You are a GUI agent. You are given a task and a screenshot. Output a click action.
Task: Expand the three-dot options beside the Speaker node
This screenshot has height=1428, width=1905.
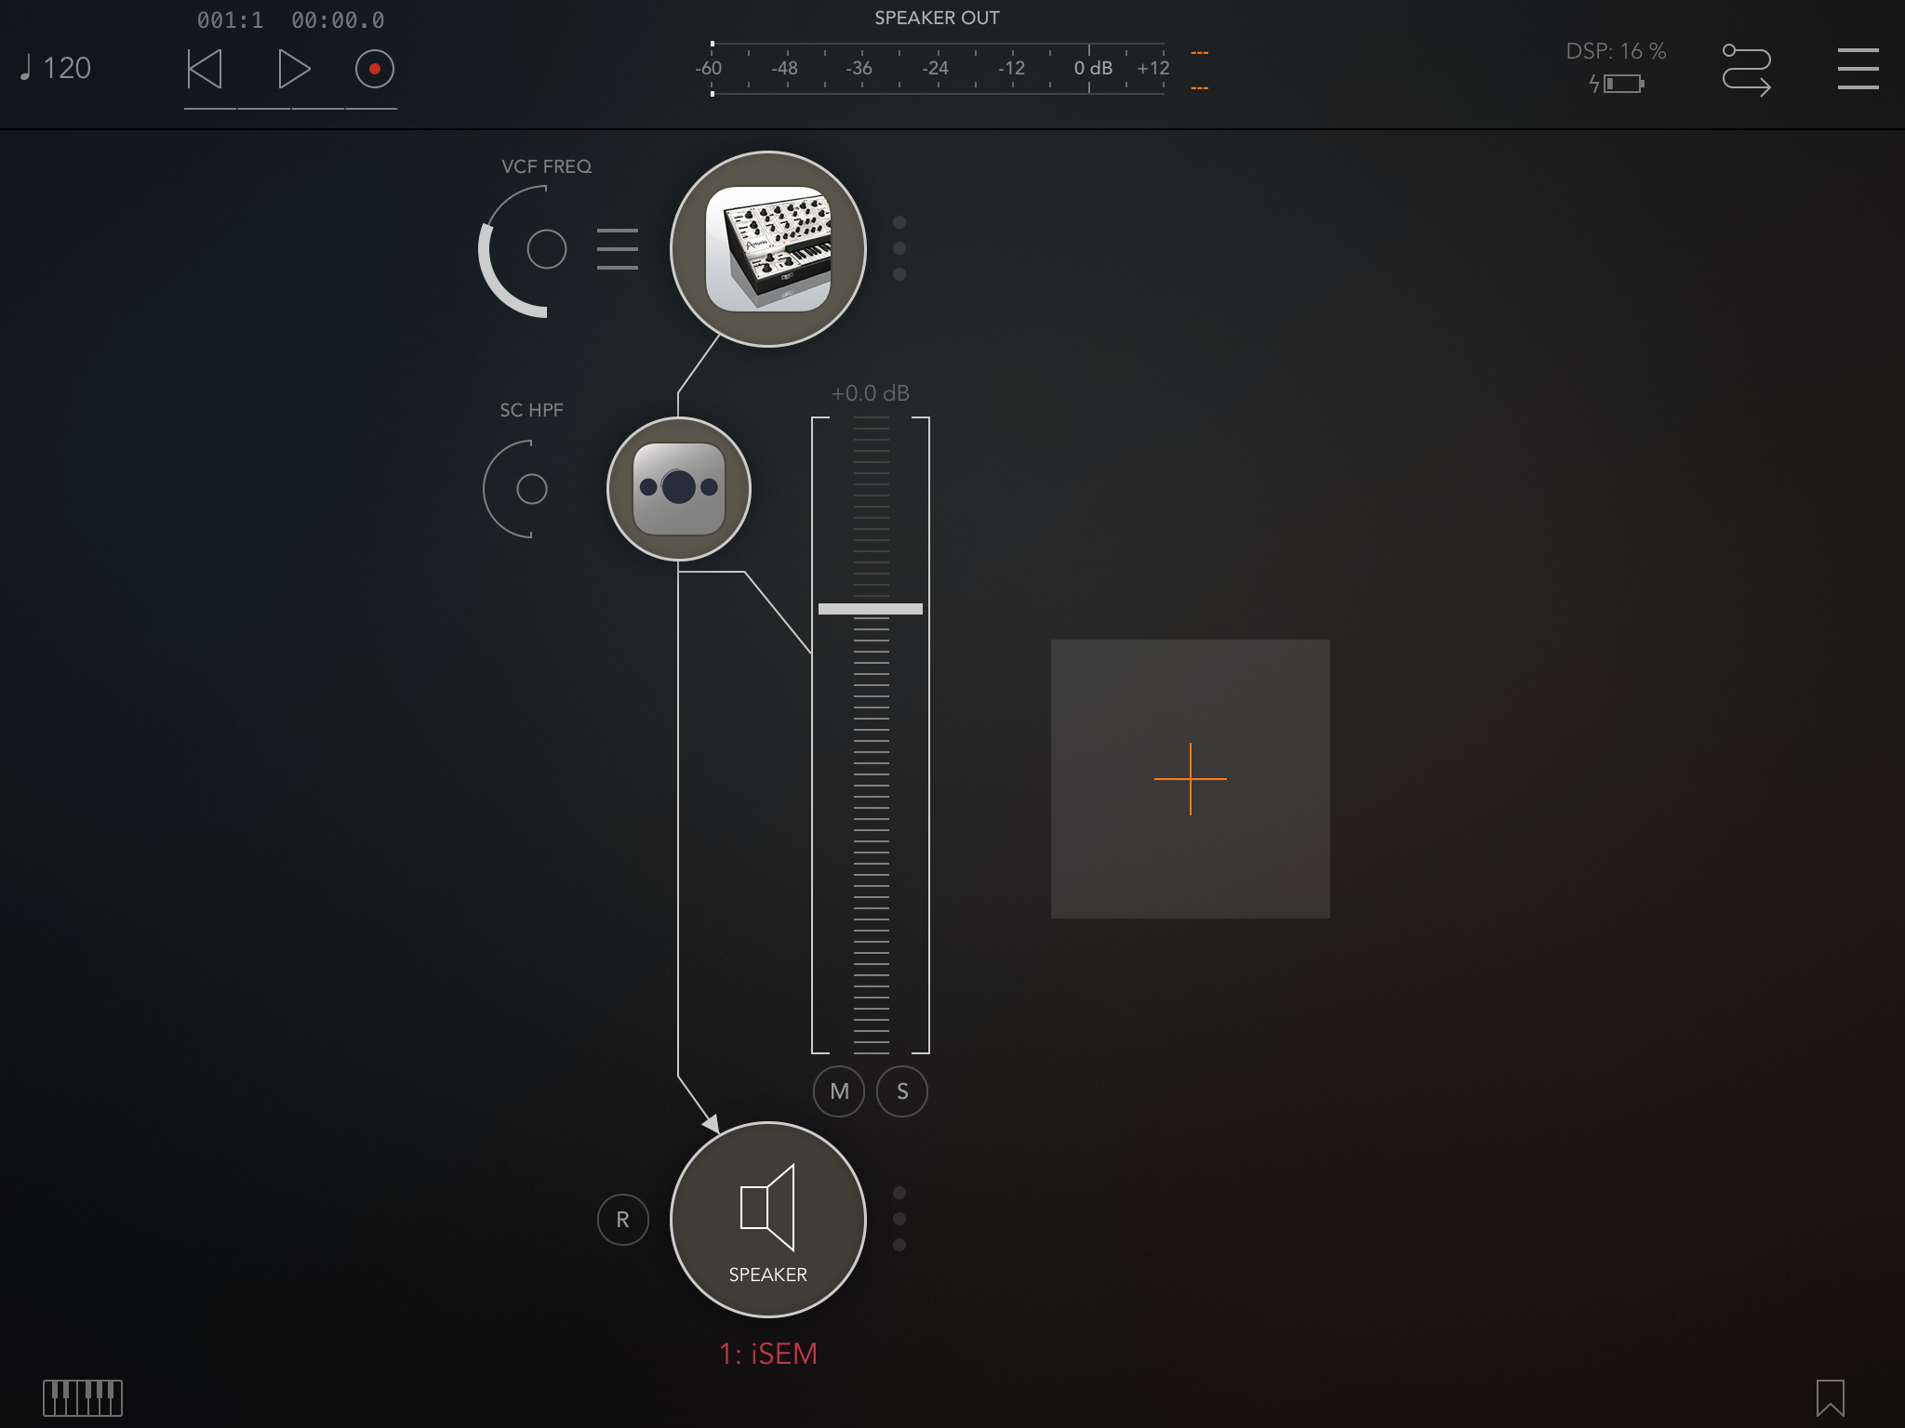899,1219
